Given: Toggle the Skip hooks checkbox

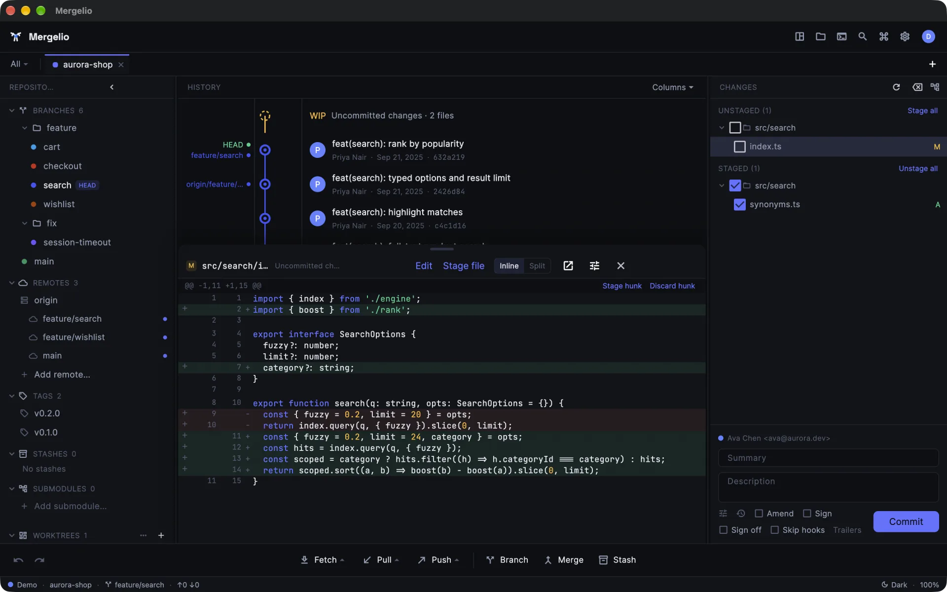Looking at the screenshot, I should 774,530.
